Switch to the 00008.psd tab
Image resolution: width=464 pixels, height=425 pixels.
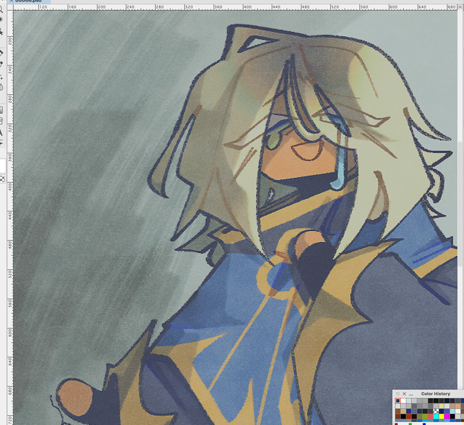tap(28, 1)
